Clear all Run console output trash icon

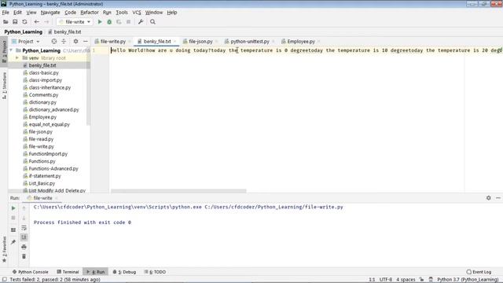pos(24,256)
